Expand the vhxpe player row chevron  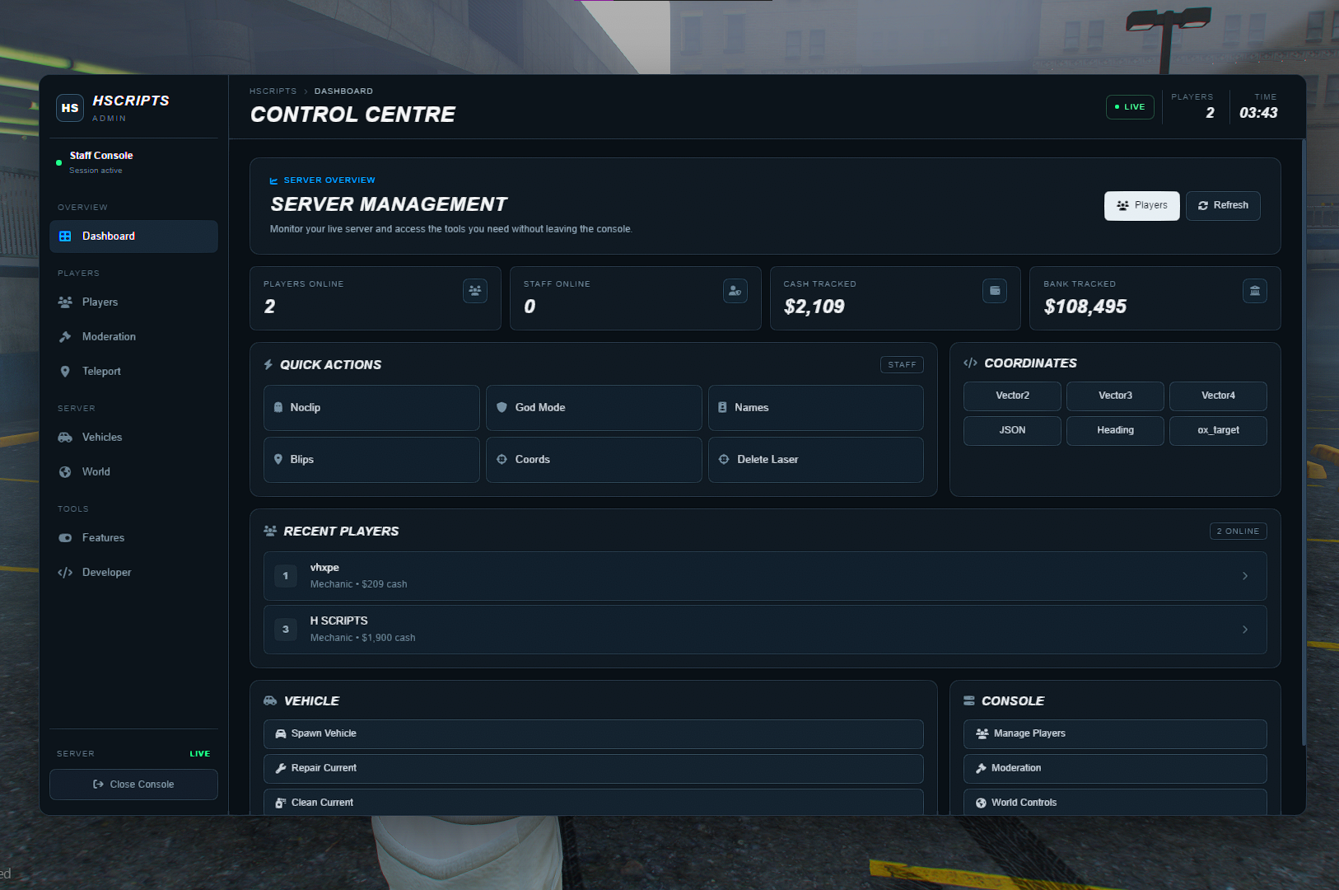(x=1245, y=576)
